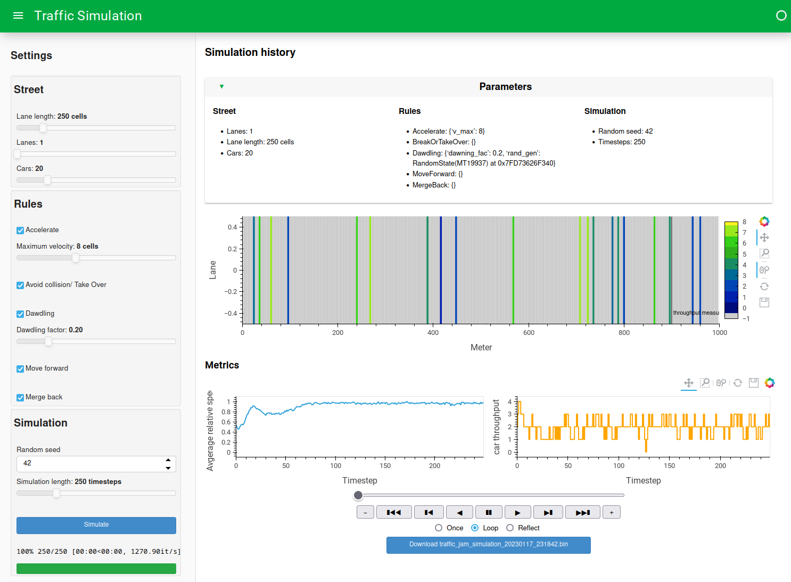Save the metrics plots as an image
Viewport: 791px width, 582px height.
coord(754,383)
